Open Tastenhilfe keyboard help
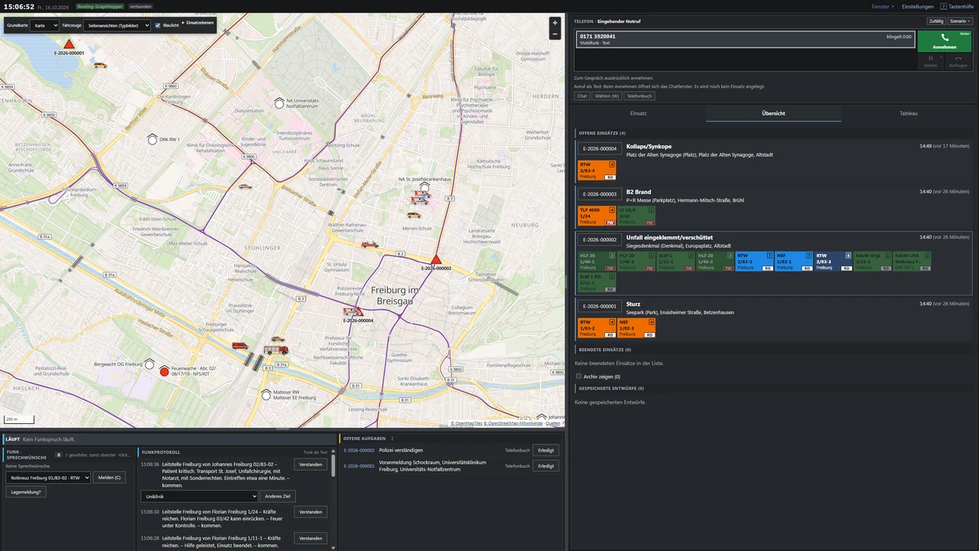 (x=957, y=6)
